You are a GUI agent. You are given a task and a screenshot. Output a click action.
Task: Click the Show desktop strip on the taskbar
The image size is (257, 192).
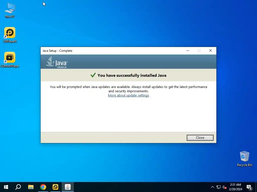click(x=256, y=187)
